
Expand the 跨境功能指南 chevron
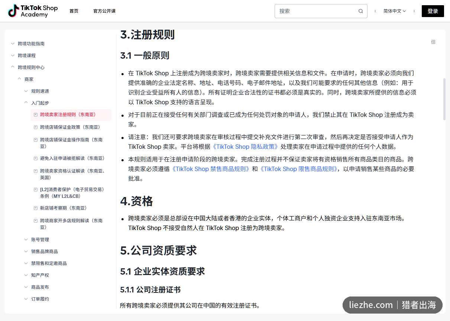click(x=13, y=44)
